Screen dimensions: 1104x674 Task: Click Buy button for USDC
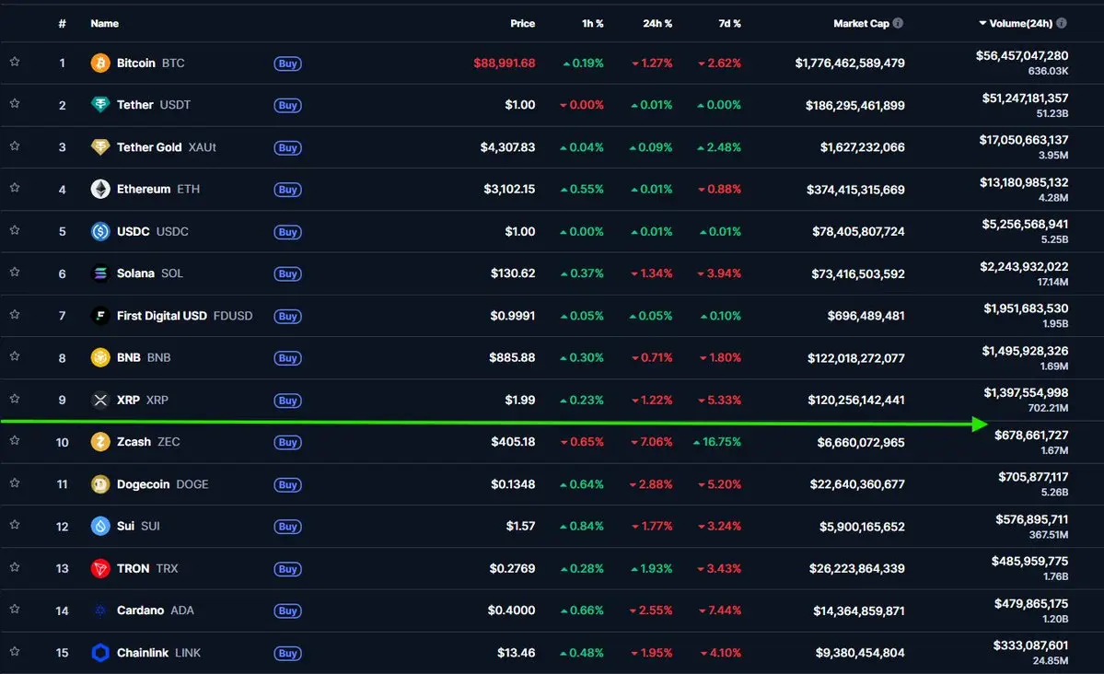coord(287,232)
